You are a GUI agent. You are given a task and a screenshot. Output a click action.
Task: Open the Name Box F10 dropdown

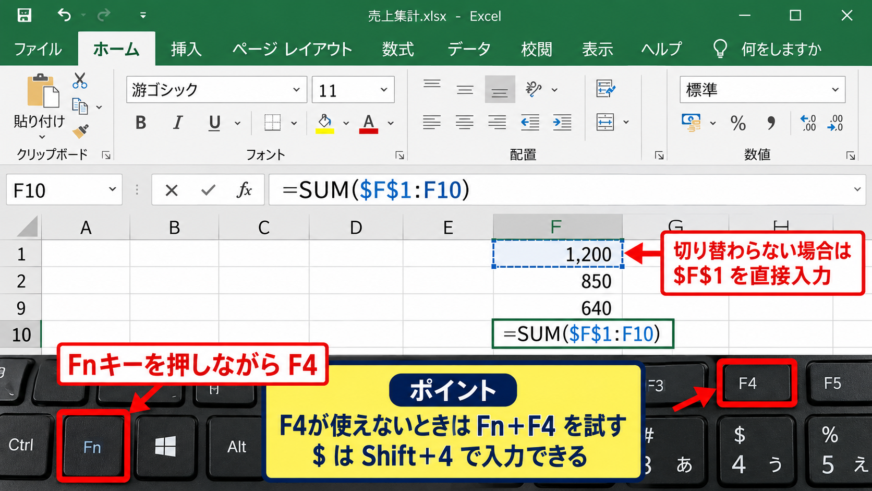112,189
